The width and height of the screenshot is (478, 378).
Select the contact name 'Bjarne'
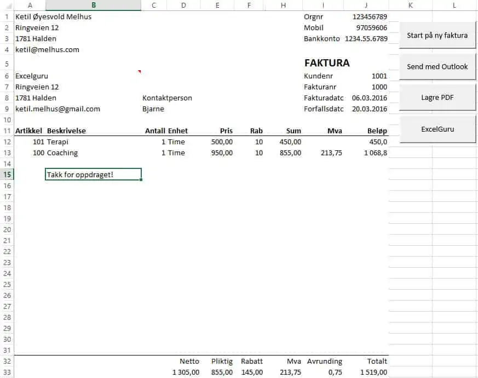click(153, 109)
